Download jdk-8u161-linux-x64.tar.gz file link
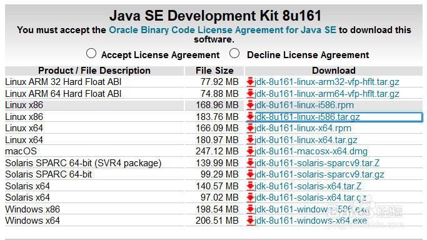This screenshot has width=427, height=240. click(306, 140)
